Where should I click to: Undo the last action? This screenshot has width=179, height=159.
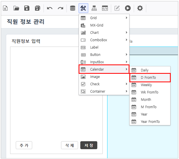click(50, 8)
